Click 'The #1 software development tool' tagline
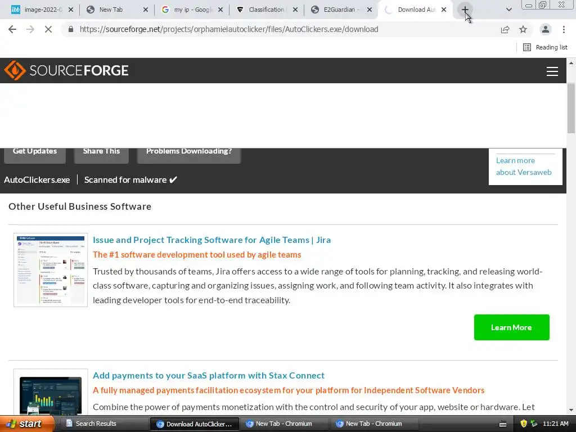The width and height of the screenshot is (576, 432). 197,255
